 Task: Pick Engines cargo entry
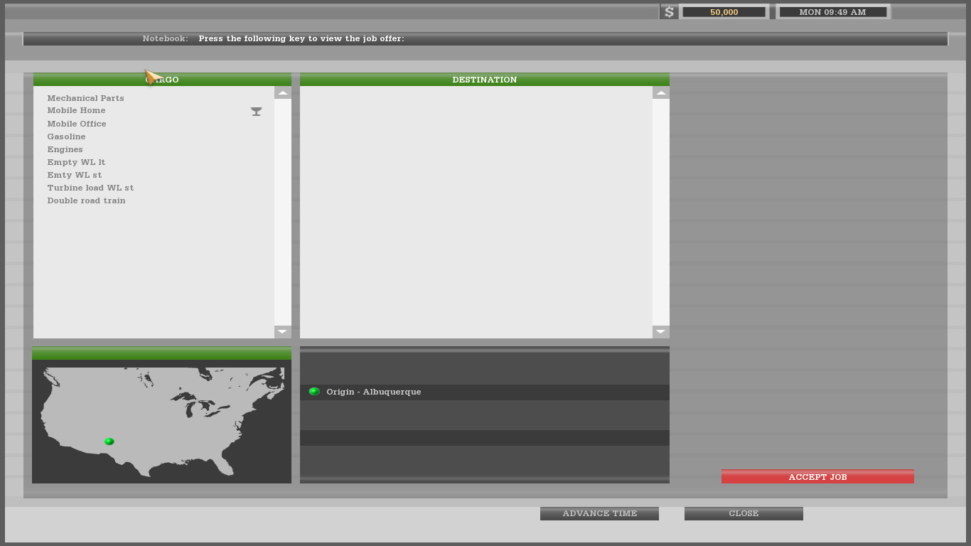pyautogui.click(x=65, y=149)
